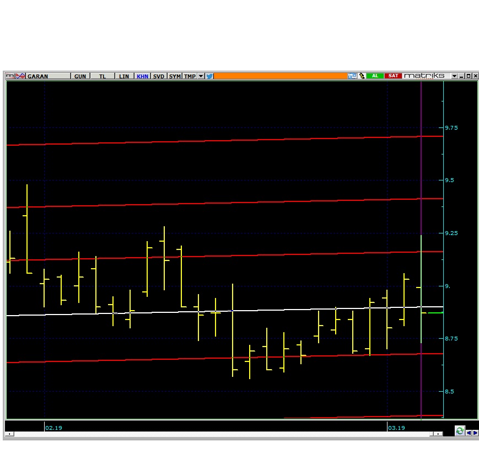Close the GARAN chart window
The width and height of the screenshot is (479, 458).
(x=475, y=76)
